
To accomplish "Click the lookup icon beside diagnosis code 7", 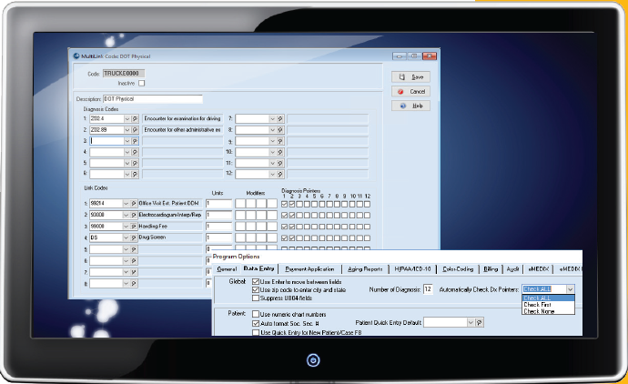I will (x=280, y=118).
